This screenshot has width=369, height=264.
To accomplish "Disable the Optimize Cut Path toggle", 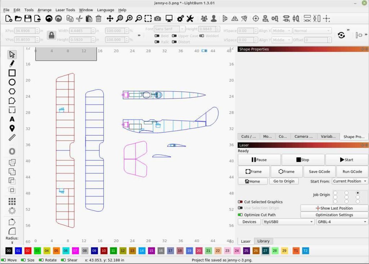I will tap(240, 215).
